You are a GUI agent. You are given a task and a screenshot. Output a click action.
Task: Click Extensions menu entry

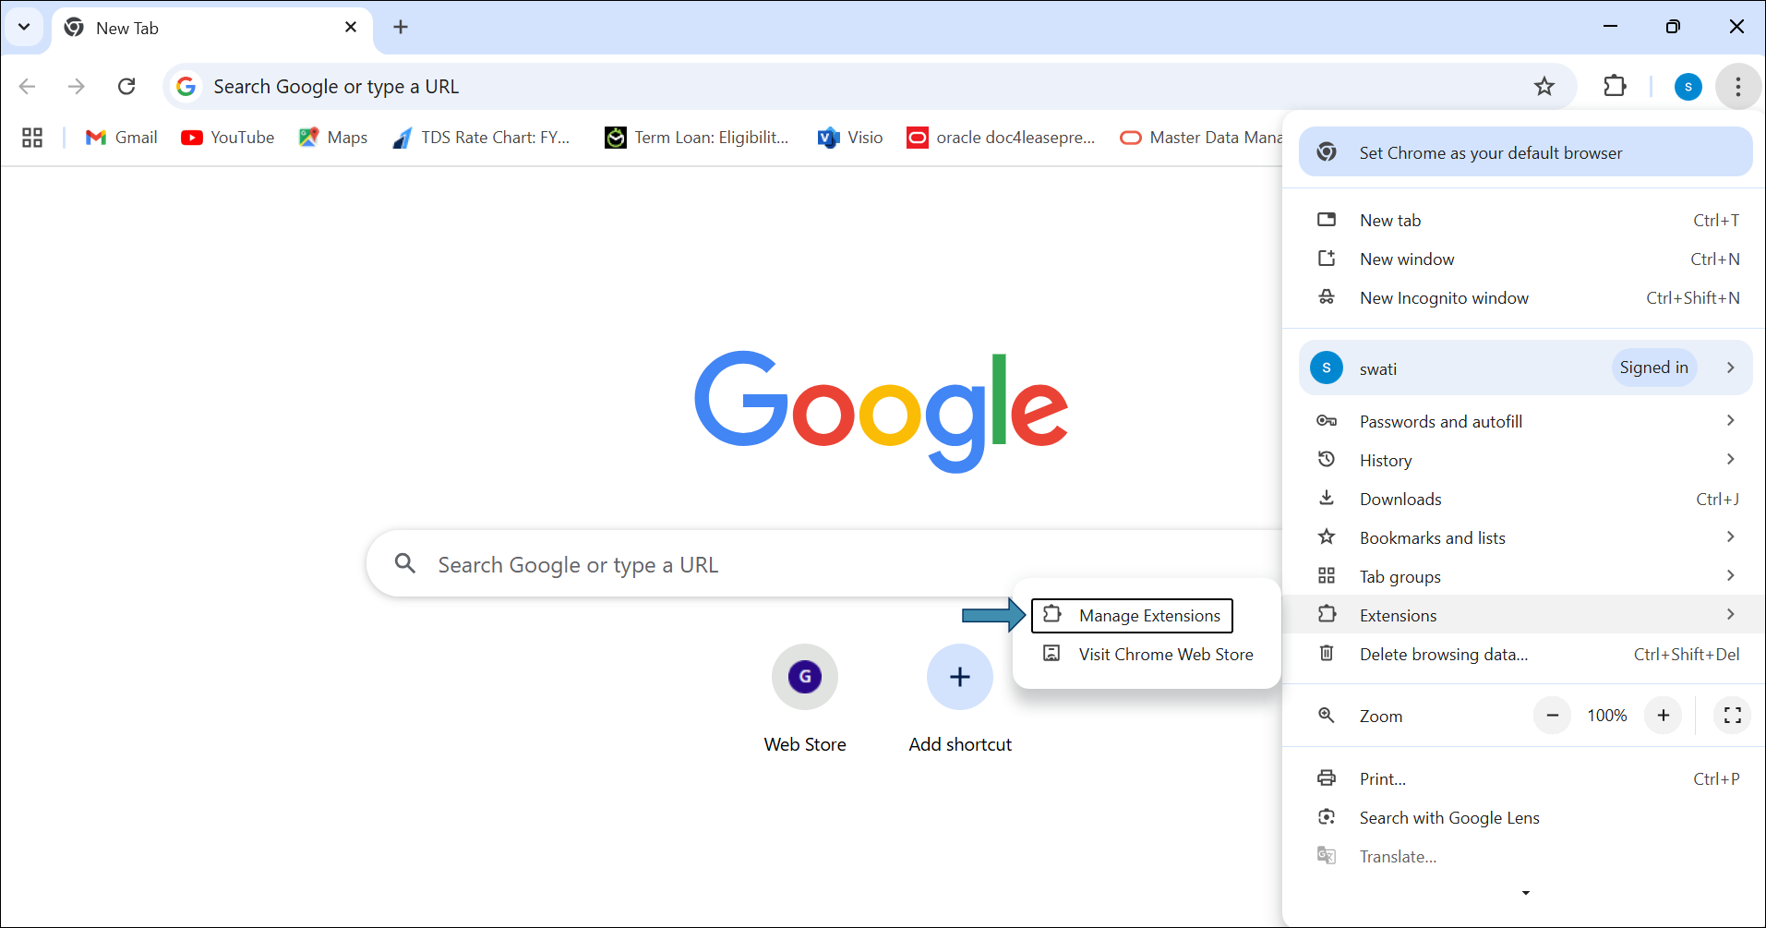(x=1525, y=615)
